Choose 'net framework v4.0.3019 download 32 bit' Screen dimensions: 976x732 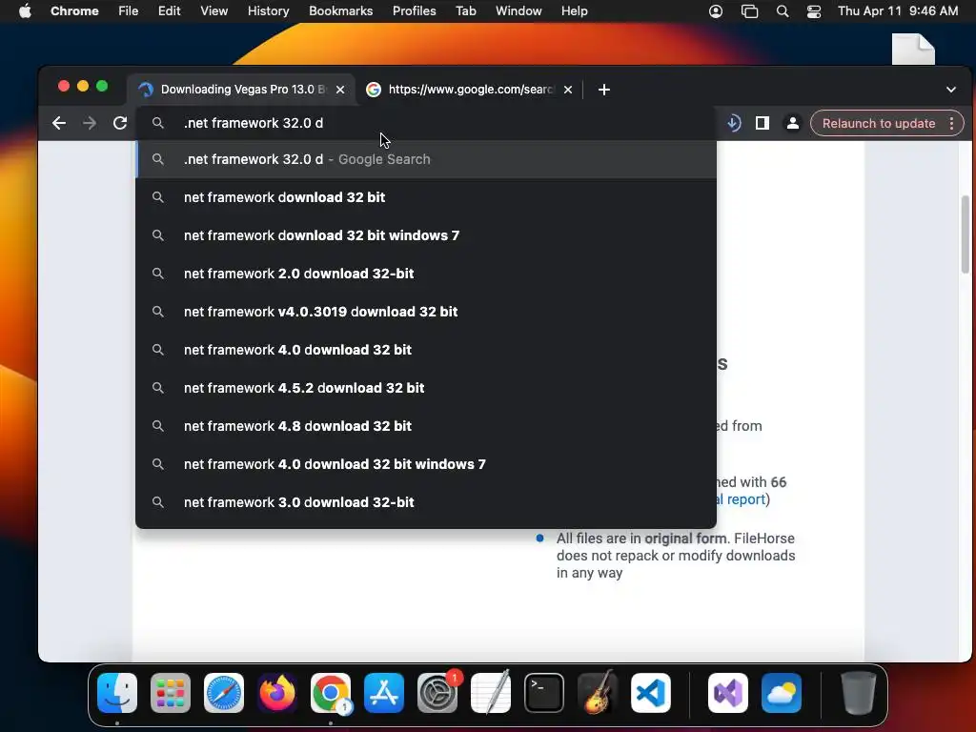(x=426, y=312)
